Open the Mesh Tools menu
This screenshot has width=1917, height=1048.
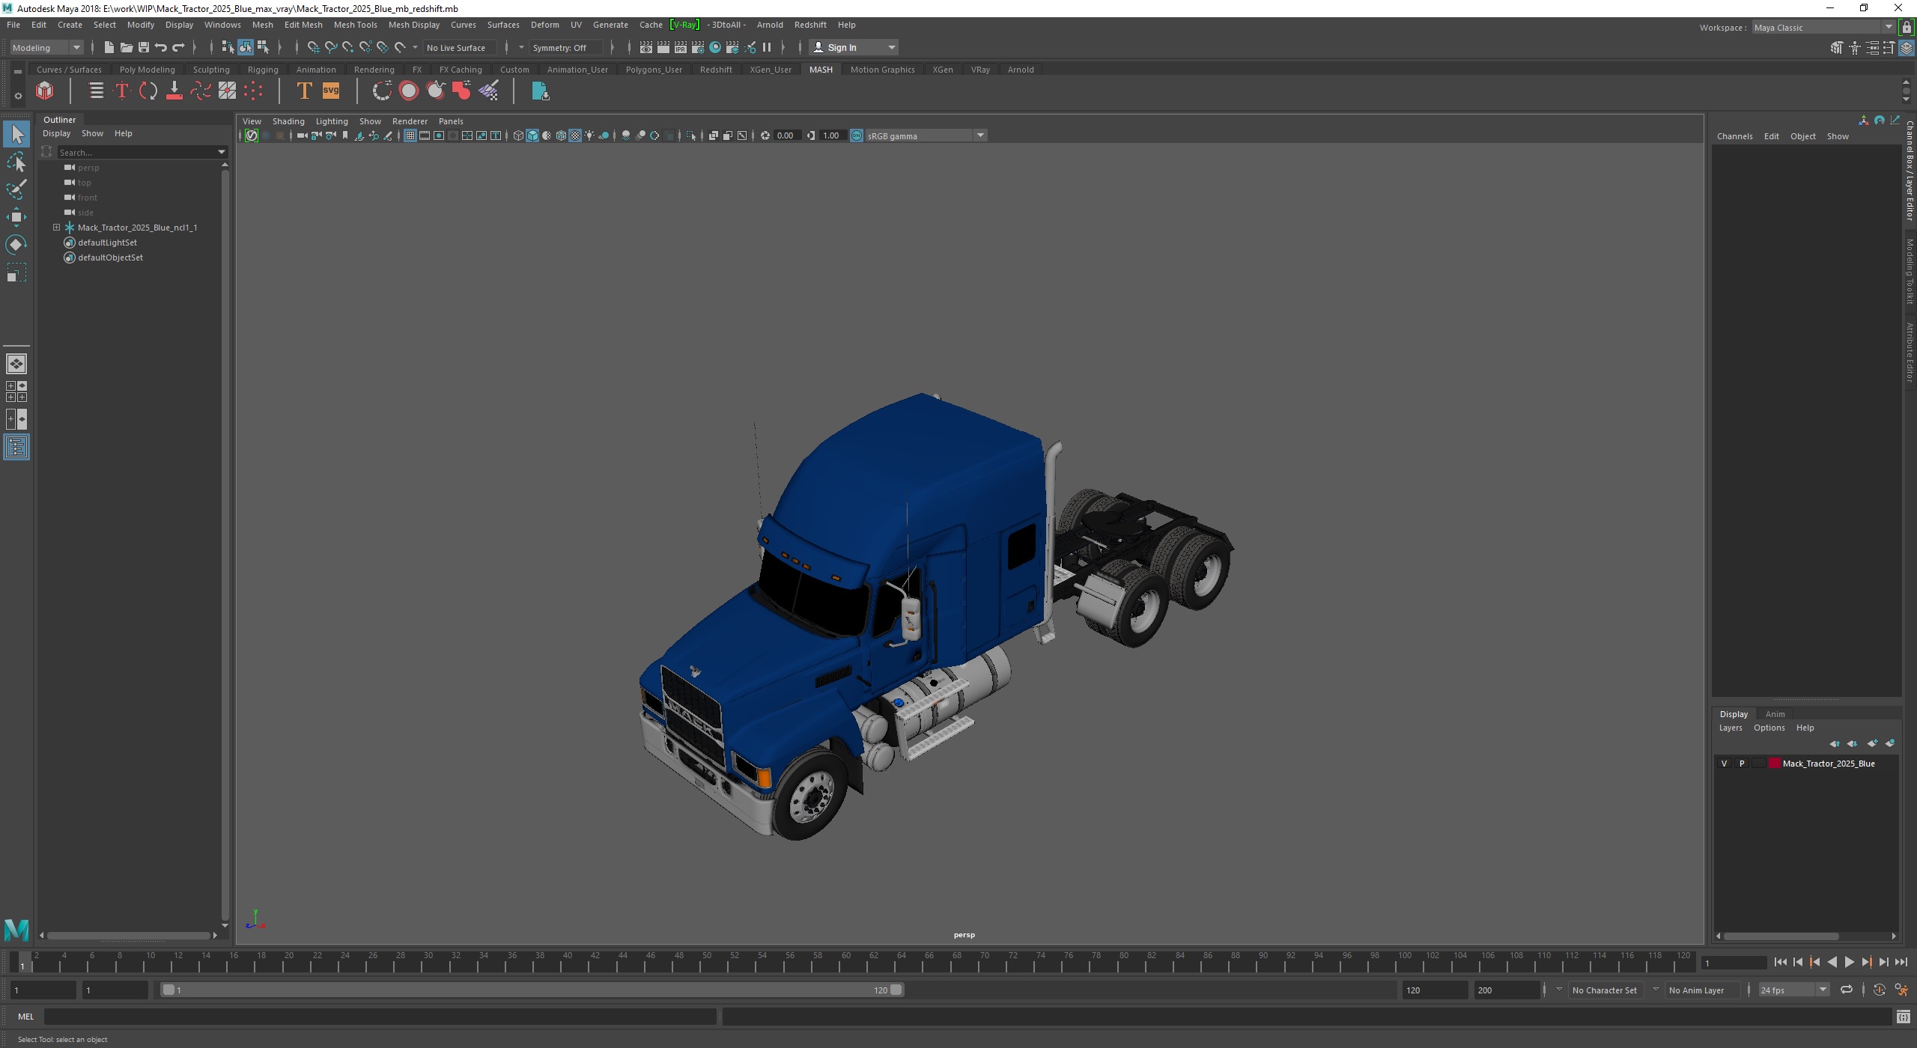tap(355, 25)
